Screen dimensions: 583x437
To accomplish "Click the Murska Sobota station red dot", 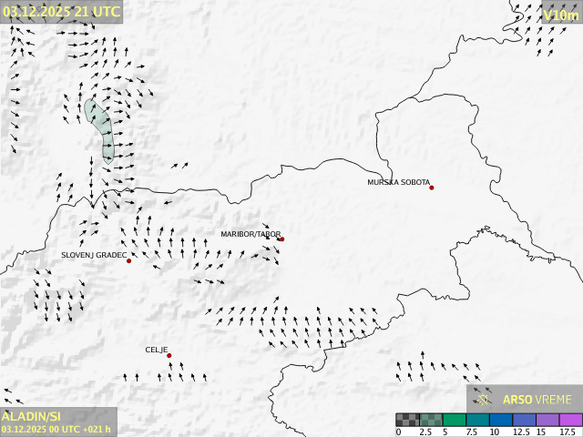I will [x=432, y=188].
